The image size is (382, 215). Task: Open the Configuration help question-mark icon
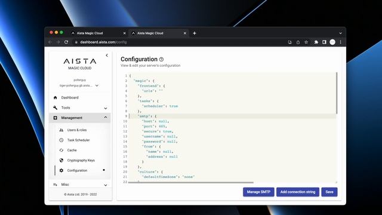point(161,59)
